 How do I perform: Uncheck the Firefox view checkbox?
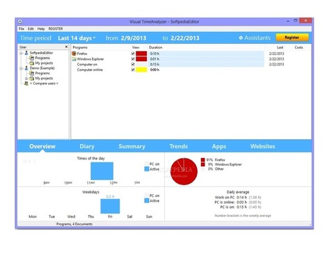pyautogui.click(x=133, y=54)
